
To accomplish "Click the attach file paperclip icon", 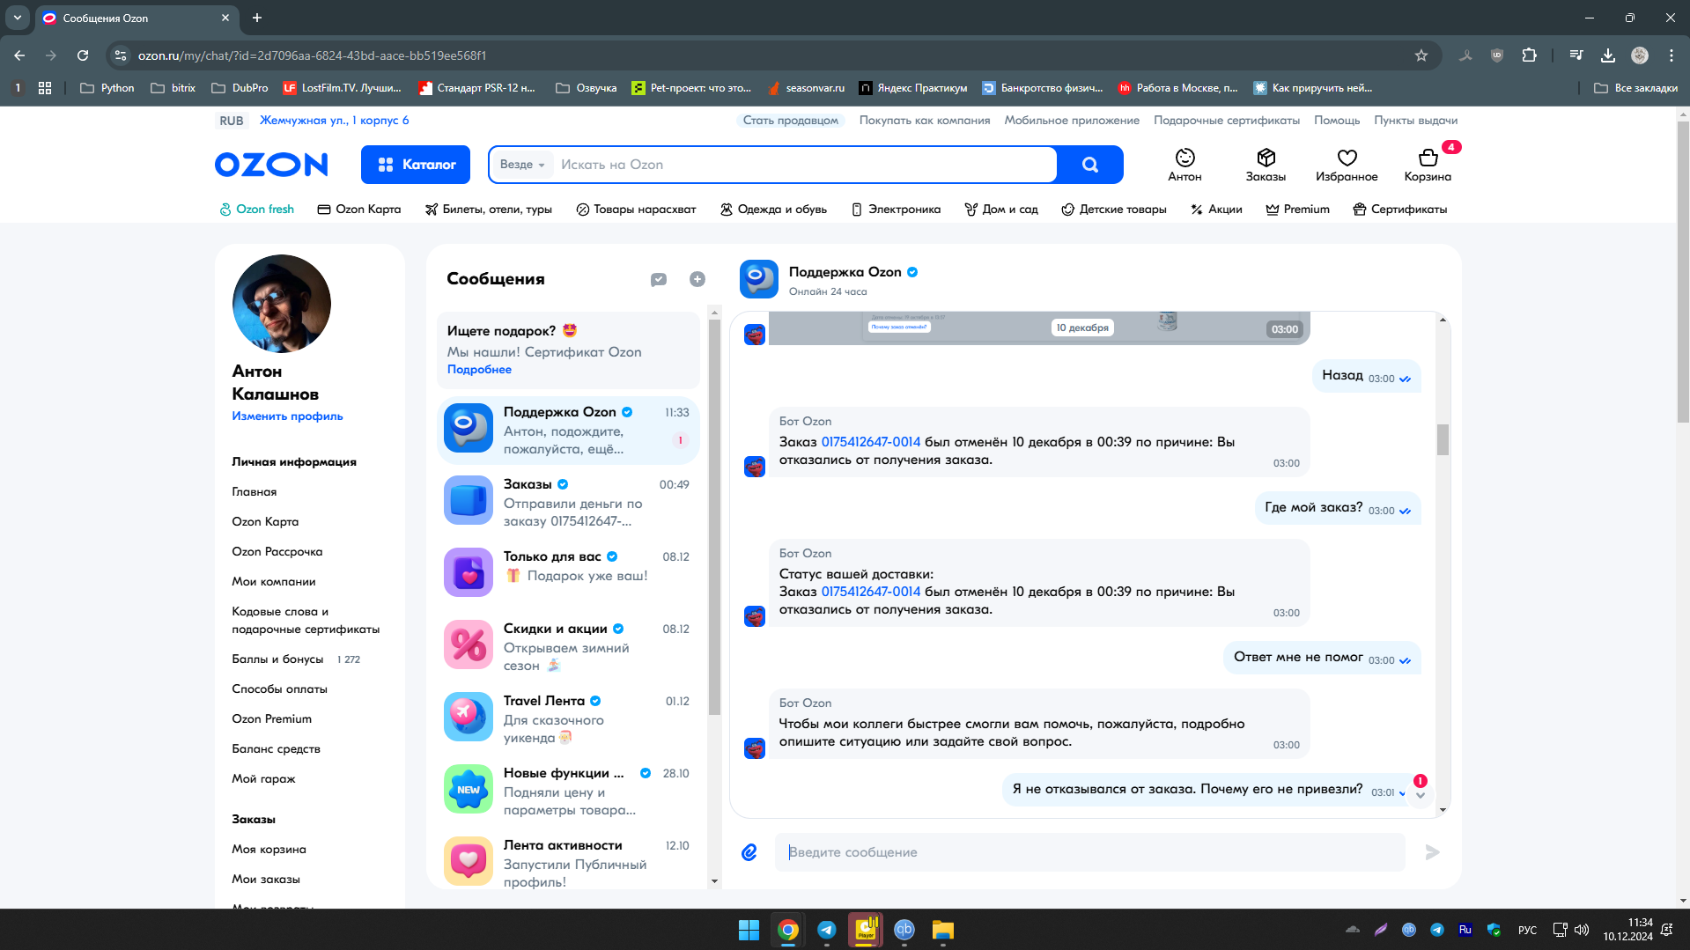I will click(749, 852).
